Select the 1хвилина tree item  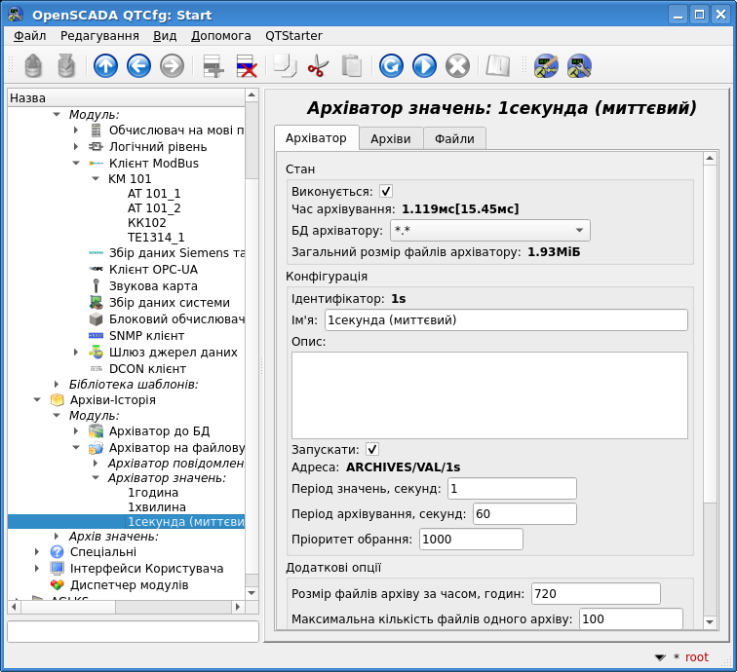[157, 507]
